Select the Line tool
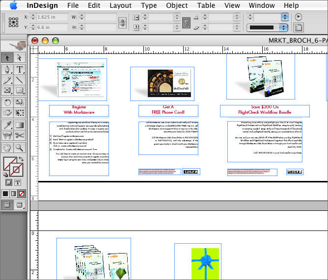The width and height of the screenshot is (328, 280). point(20,80)
